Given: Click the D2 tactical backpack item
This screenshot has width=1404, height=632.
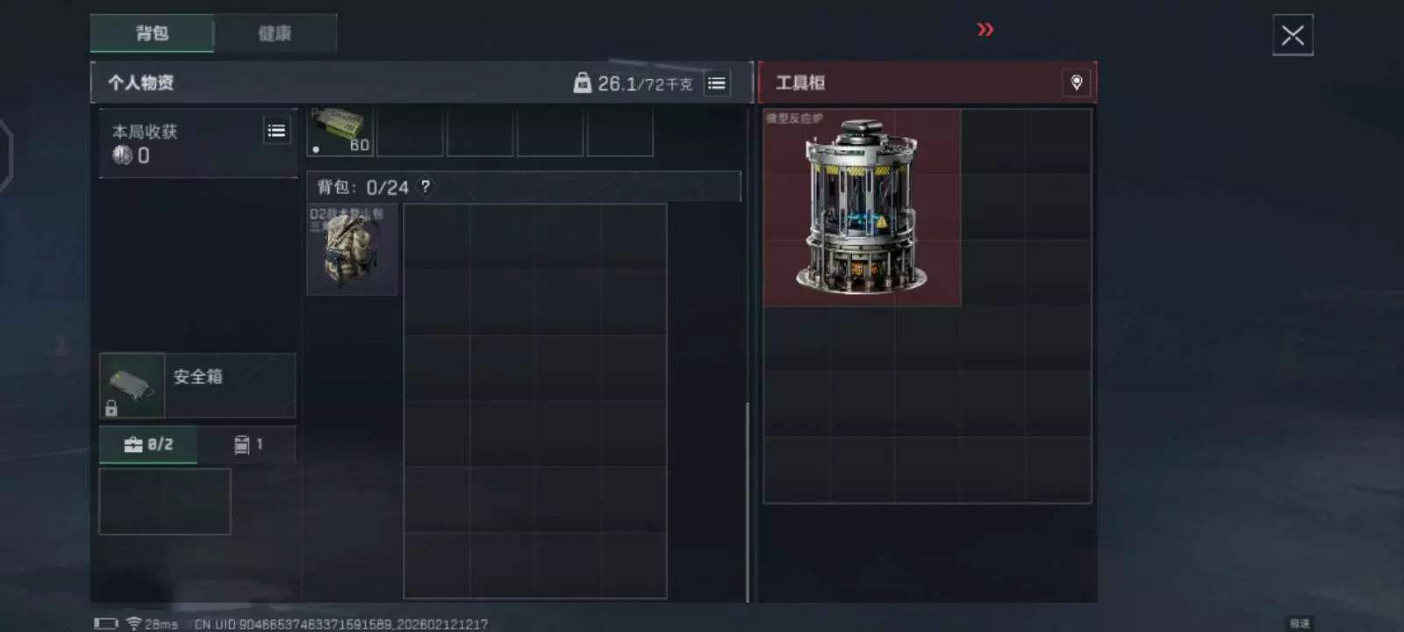Looking at the screenshot, I should (x=352, y=249).
